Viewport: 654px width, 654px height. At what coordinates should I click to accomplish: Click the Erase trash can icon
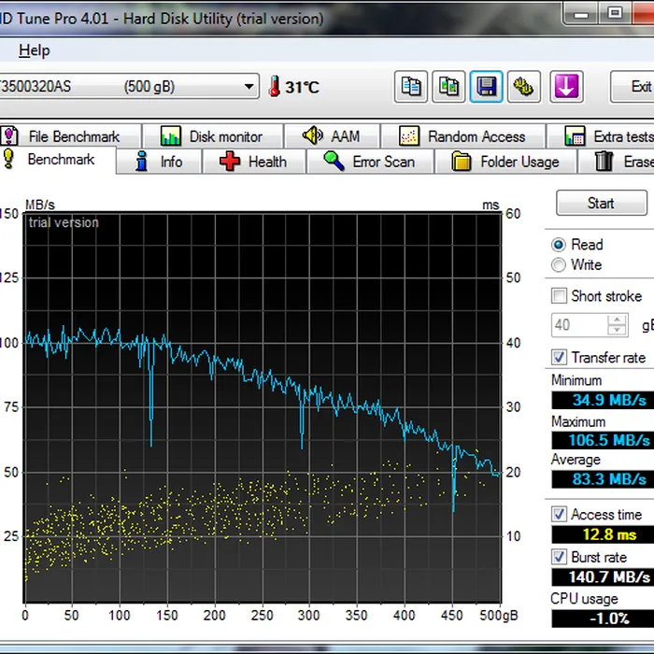[604, 161]
